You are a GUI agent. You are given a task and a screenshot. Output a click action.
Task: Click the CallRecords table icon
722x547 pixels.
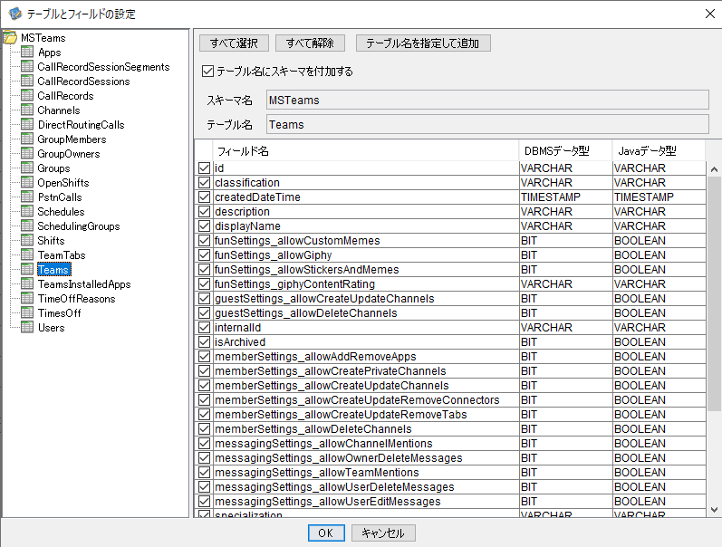[27, 95]
